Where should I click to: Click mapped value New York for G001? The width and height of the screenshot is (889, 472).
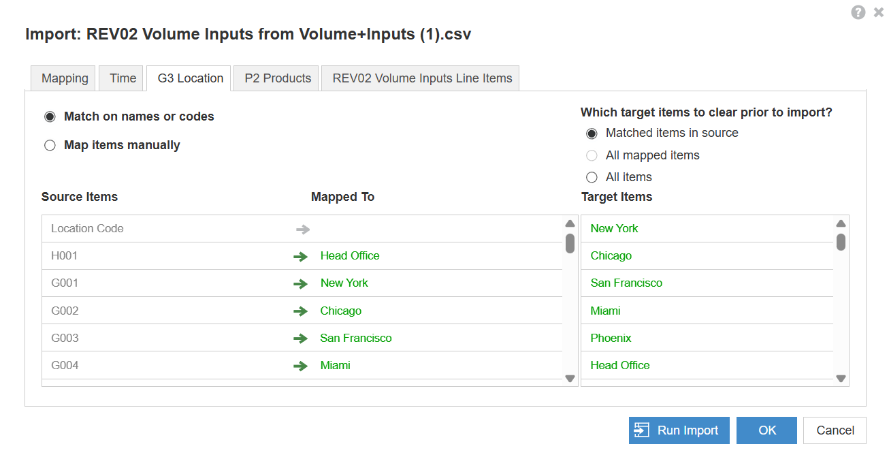click(x=344, y=283)
